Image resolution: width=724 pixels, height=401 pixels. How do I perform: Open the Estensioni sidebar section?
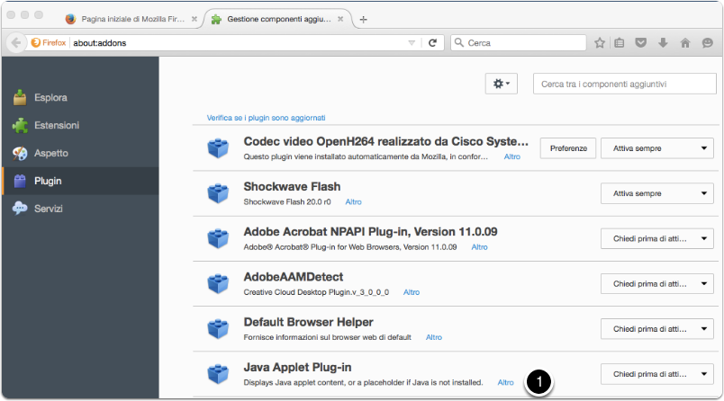click(80, 125)
